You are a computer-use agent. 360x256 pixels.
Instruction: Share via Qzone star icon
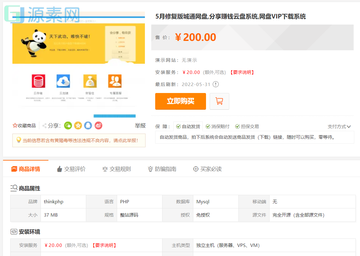pyautogui.click(x=78, y=125)
